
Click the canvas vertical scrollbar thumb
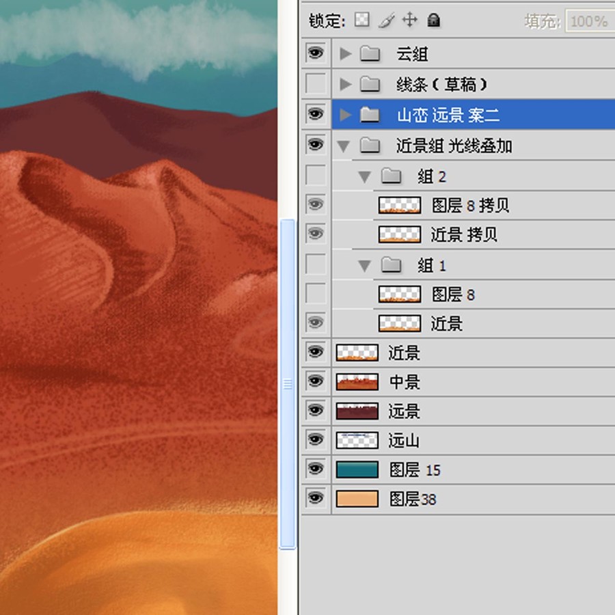288,384
